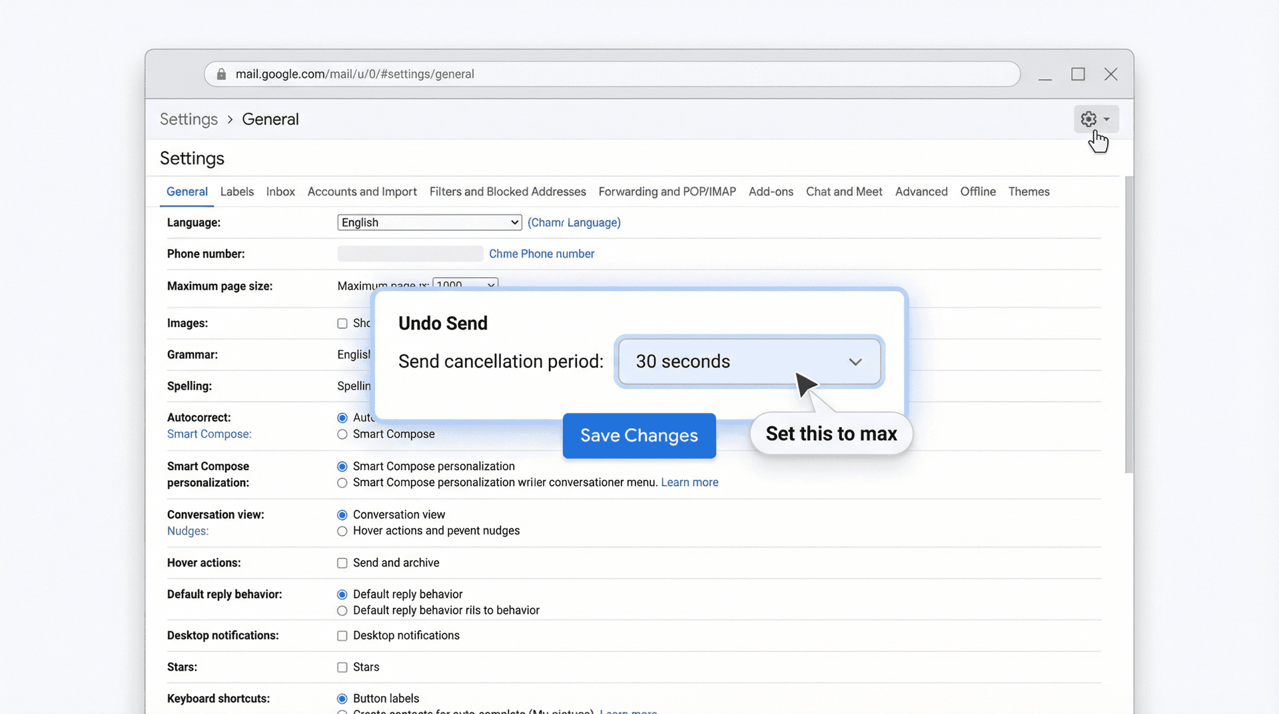
Task: Switch to the Labels tab
Action: coord(236,191)
